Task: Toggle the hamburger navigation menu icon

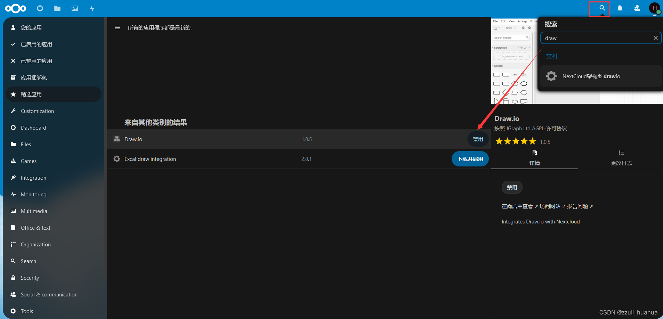Action: point(118,27)
